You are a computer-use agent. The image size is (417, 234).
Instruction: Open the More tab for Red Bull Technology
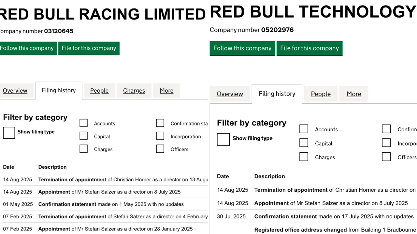tap(354, 94)
